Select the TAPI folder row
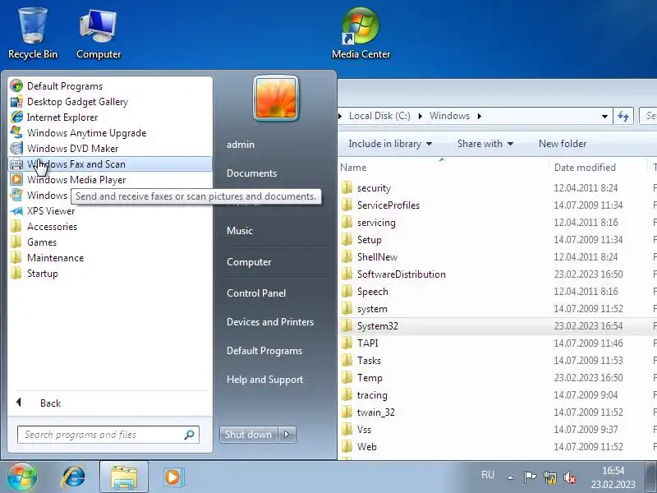The width and height of the screenshot is (657, 493). pyautogui.click(x=498, y=343)
